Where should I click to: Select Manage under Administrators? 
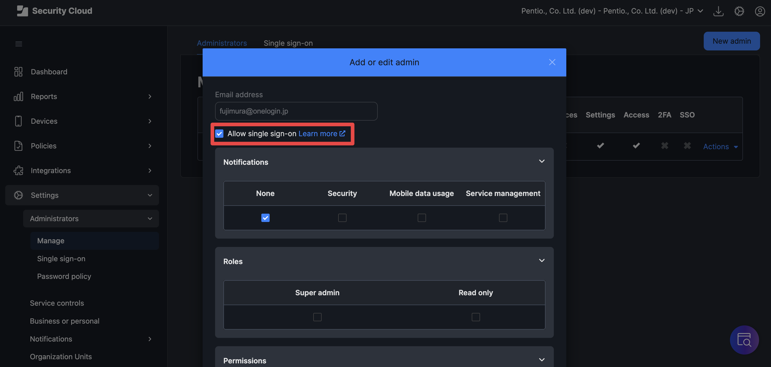point(95,241)
